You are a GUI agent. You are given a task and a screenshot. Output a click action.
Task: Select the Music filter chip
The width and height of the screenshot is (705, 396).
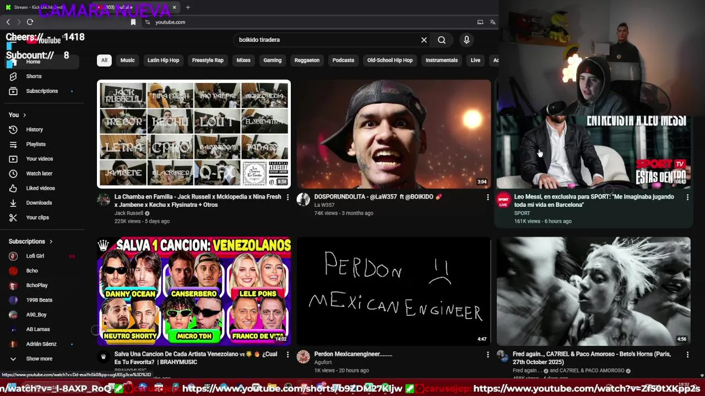(127, 61)
